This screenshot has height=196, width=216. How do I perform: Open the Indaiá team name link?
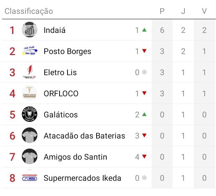54,30
